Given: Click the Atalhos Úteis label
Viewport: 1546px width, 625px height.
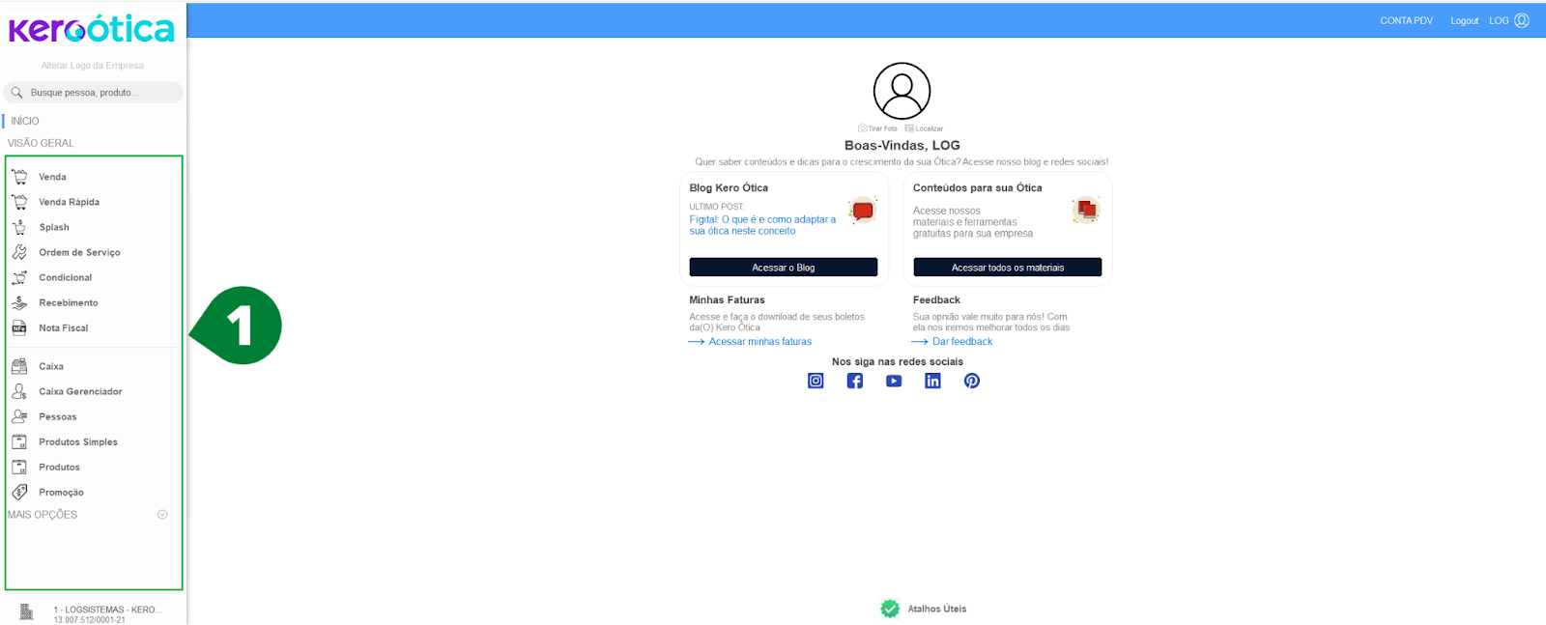Looking at the screenshot, I should coord(936,609).
